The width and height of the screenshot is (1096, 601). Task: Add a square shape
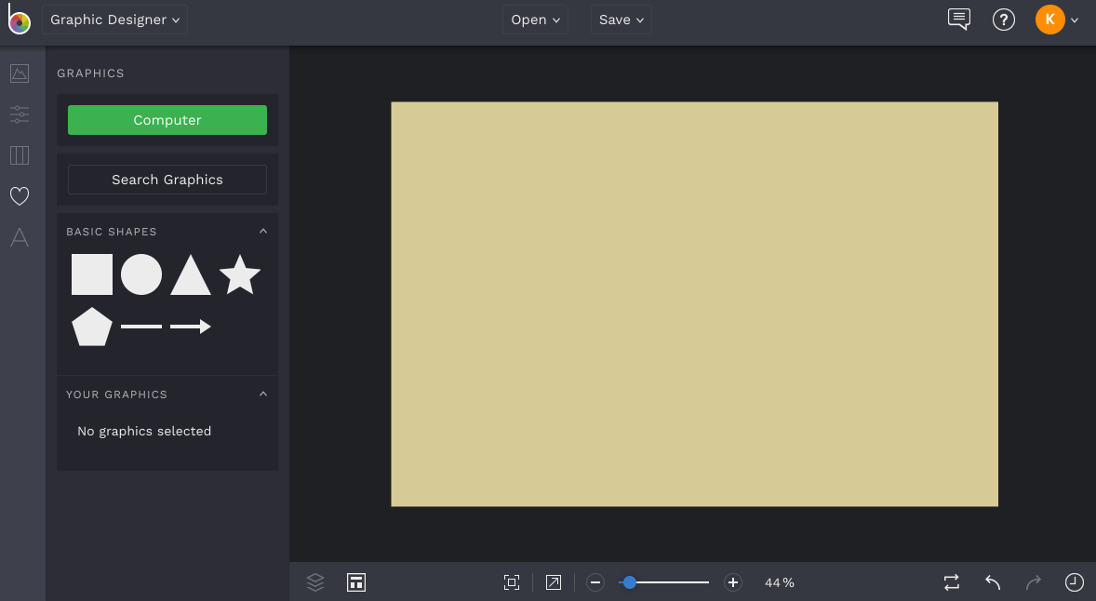point(91,274)
